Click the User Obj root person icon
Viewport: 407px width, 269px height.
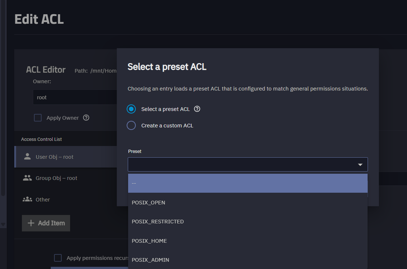click(27, 157)
